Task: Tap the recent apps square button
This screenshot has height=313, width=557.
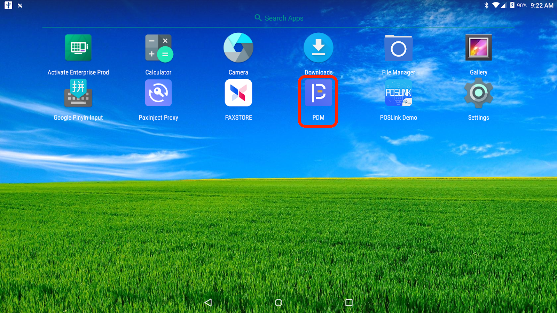Action: pos(349,303)
